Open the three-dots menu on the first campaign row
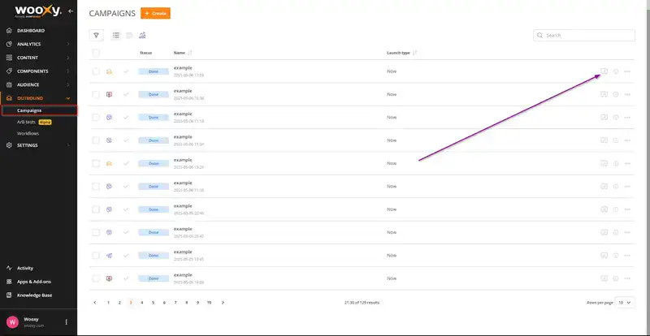The height and width of the screenshot is (336, 650). (627, 71)
